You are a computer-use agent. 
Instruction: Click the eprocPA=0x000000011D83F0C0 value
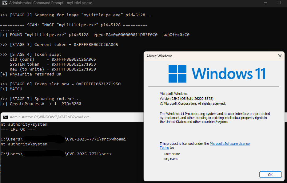126,35
